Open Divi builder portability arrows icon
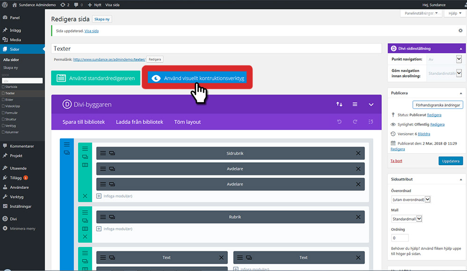Viewport: 467px width, 271px height. [x=339, y=104]
